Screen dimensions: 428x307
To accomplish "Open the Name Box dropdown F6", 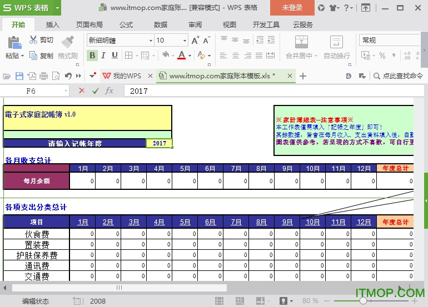I will 66,91.
